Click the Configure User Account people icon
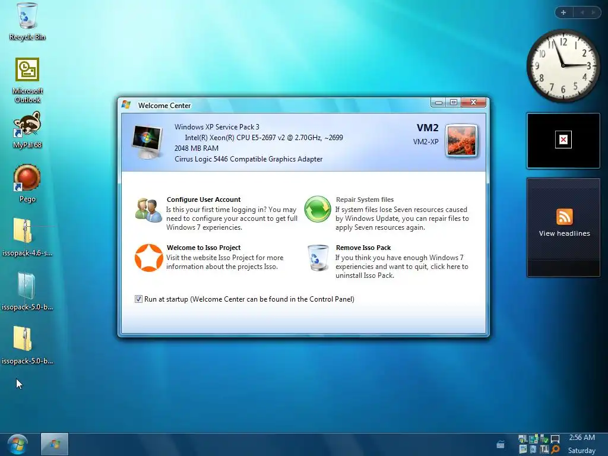The height and width of the screenshot is (456, 608). tap(148, 210)
